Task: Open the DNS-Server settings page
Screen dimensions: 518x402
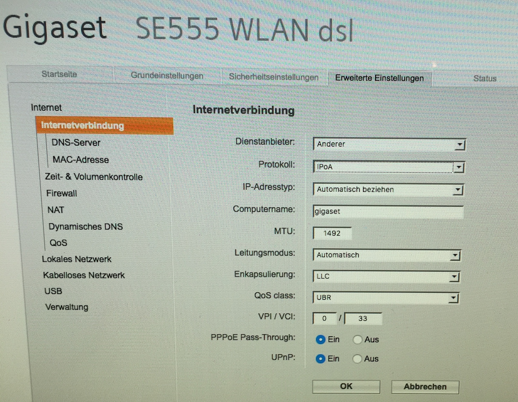Action: (76, 142)
